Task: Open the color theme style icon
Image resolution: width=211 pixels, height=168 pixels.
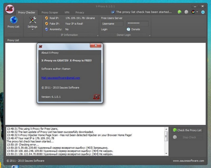Action: (x=193, y=12)
